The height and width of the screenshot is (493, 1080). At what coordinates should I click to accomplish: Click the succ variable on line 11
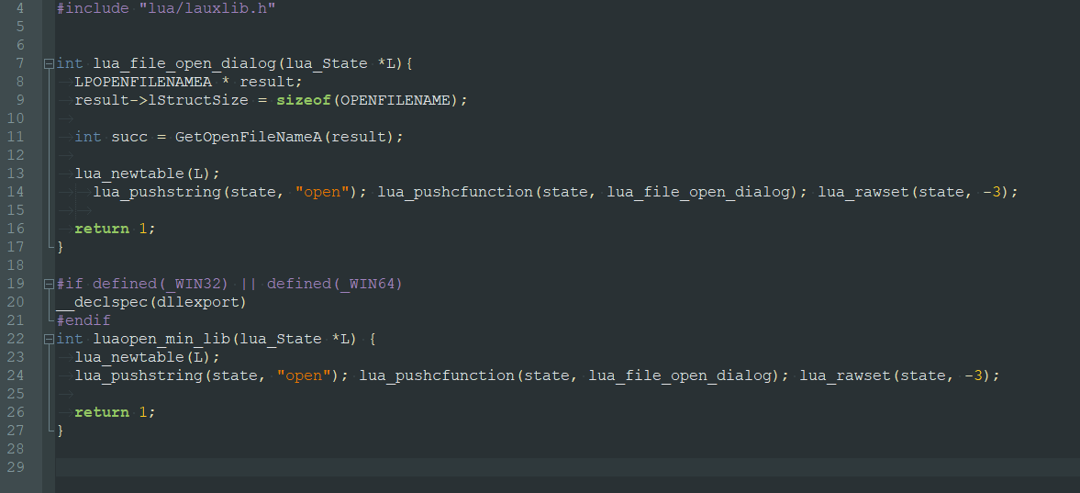(129, 137)
